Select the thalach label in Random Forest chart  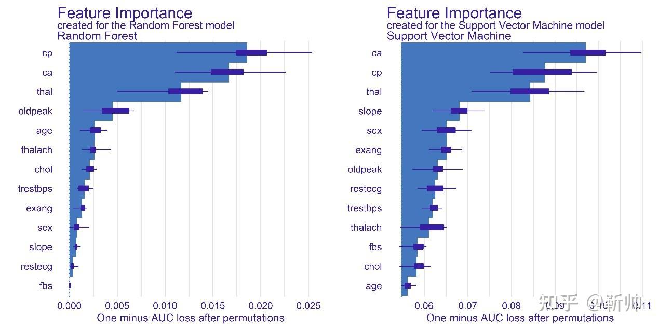click(37, 150)
